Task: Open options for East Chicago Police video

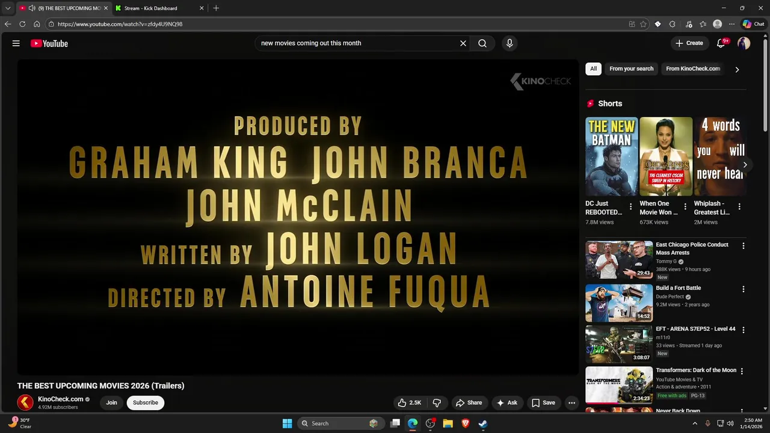Action: (743, 245)
